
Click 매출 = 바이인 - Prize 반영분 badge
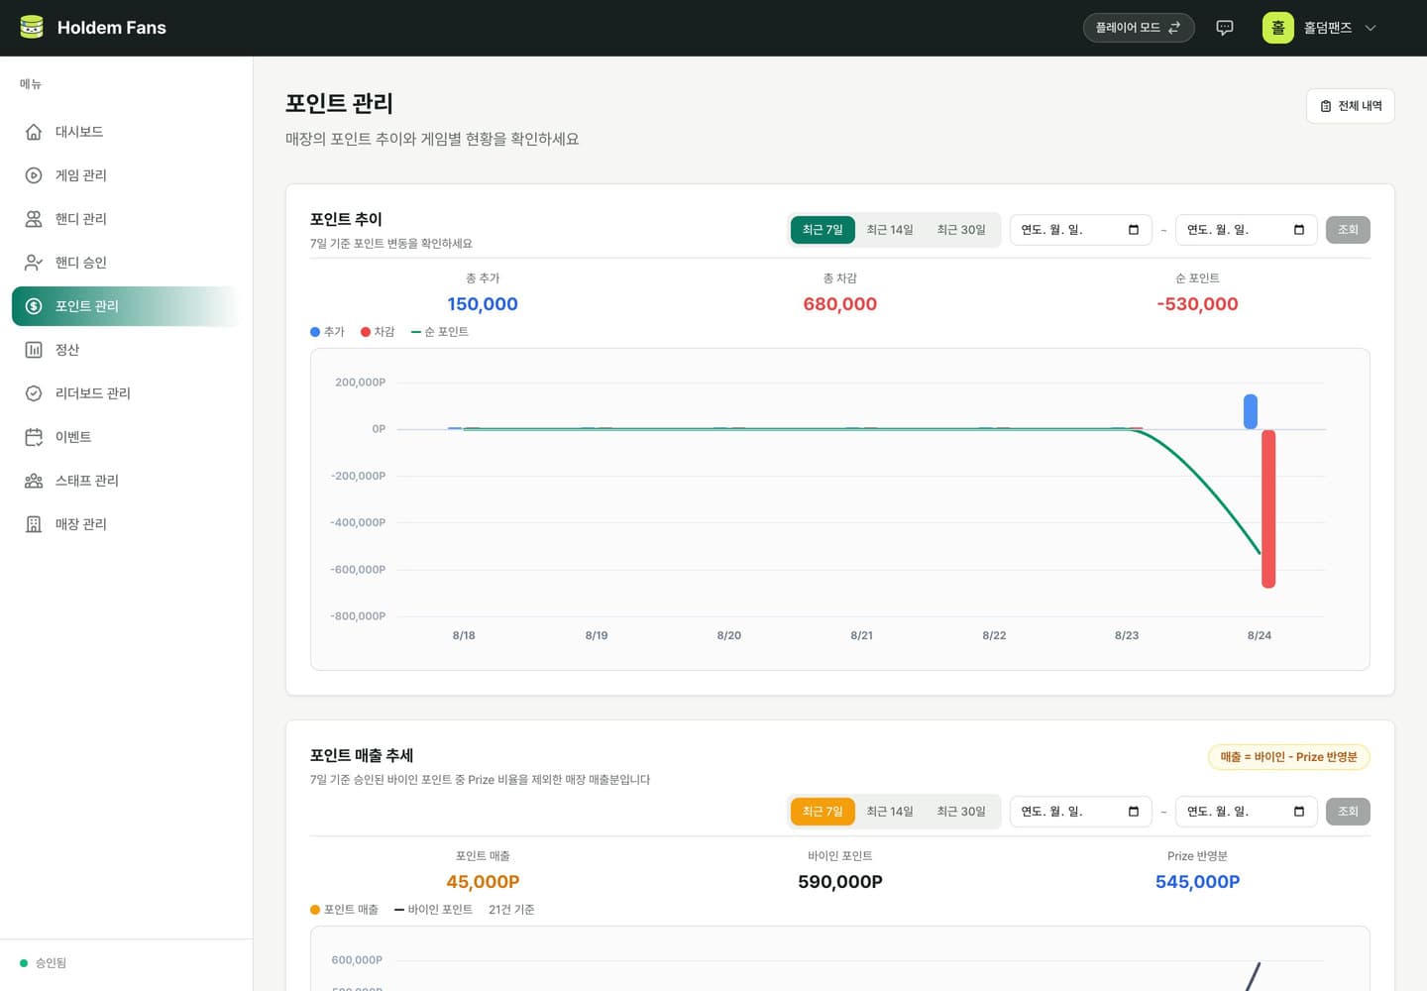(1289, 757)
